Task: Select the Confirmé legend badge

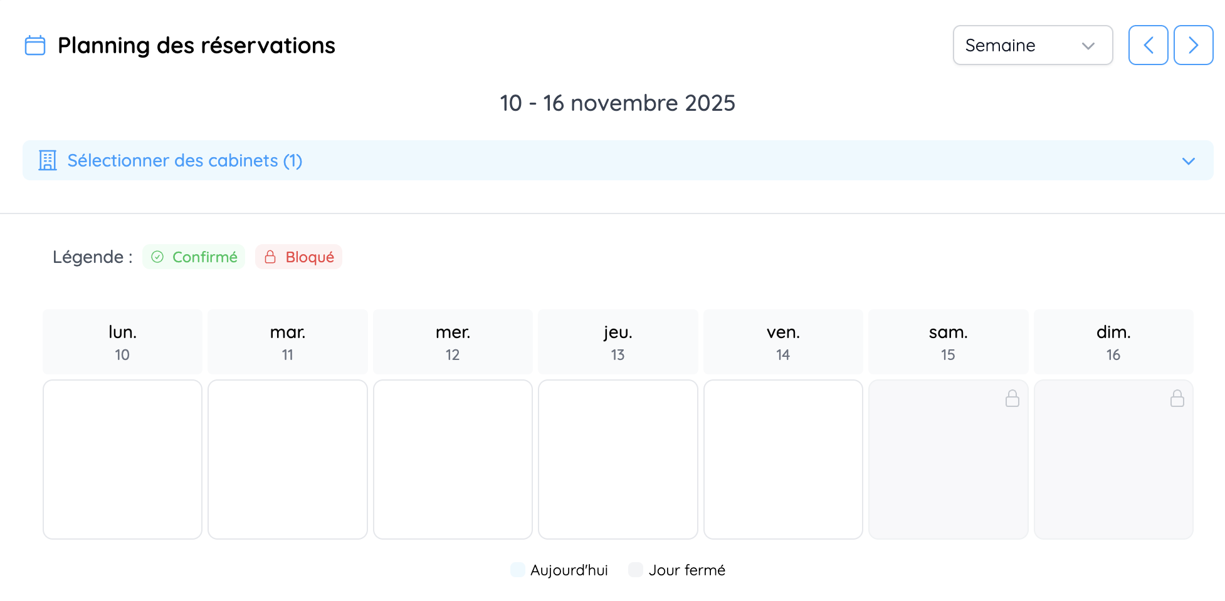Action: [194, 257]
